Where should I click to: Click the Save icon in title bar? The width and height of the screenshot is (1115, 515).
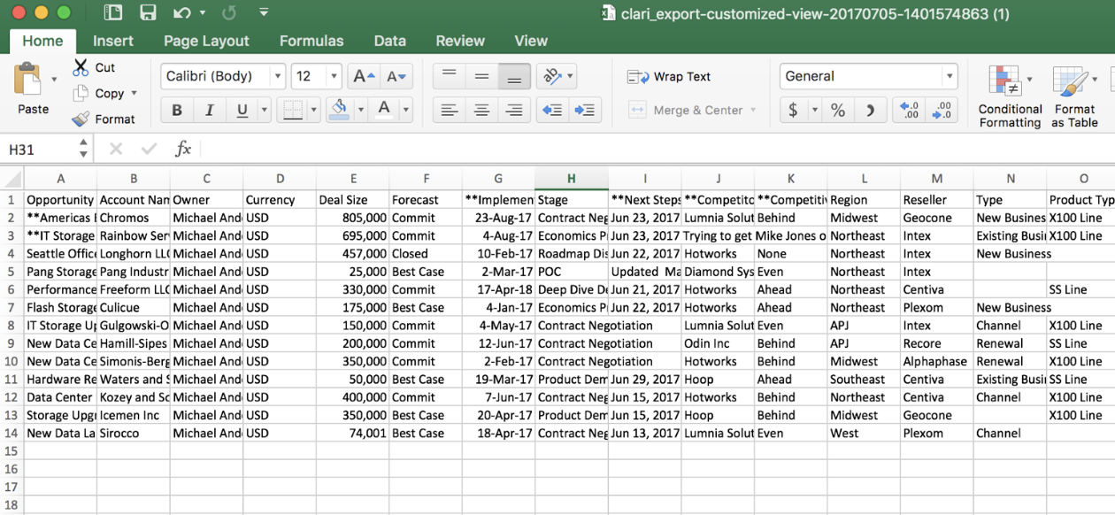(148, 13)
